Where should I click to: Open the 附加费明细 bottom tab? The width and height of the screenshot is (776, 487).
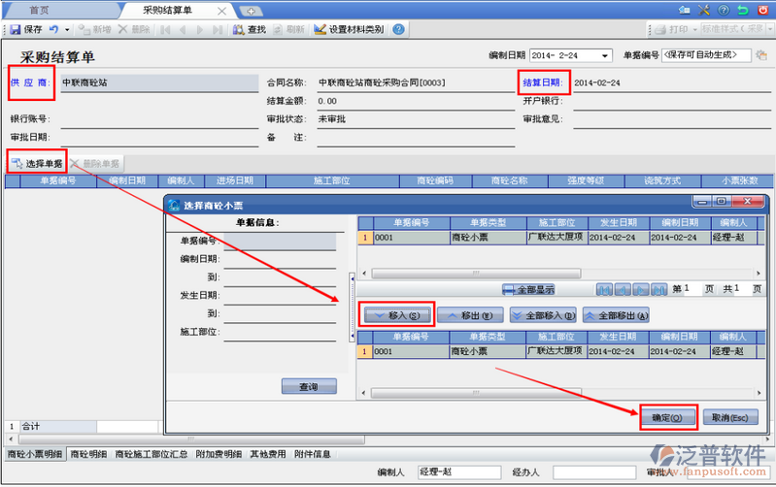click(x=219, y=453)
